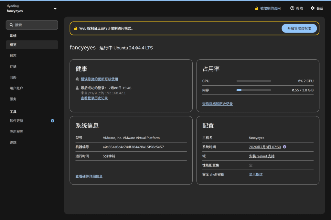Click the 内存 usage progress bar

(x=253, y=90)
